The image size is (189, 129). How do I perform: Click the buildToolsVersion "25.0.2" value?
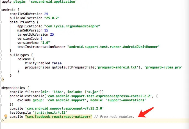(52, 18)
